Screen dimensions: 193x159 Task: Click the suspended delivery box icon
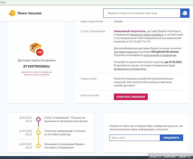tap(37, 49)
